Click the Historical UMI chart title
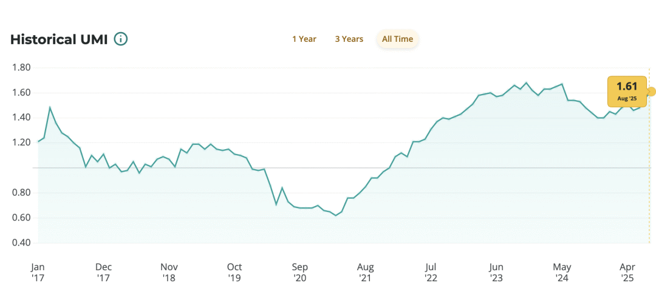This screenshot has height=303, width=656. coord(59,39)
